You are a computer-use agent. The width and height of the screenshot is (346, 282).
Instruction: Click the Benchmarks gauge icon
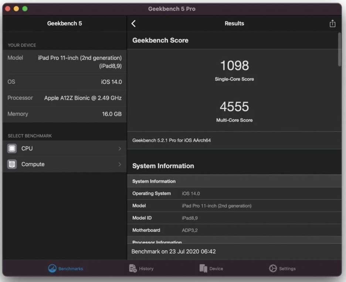point(52,268)
